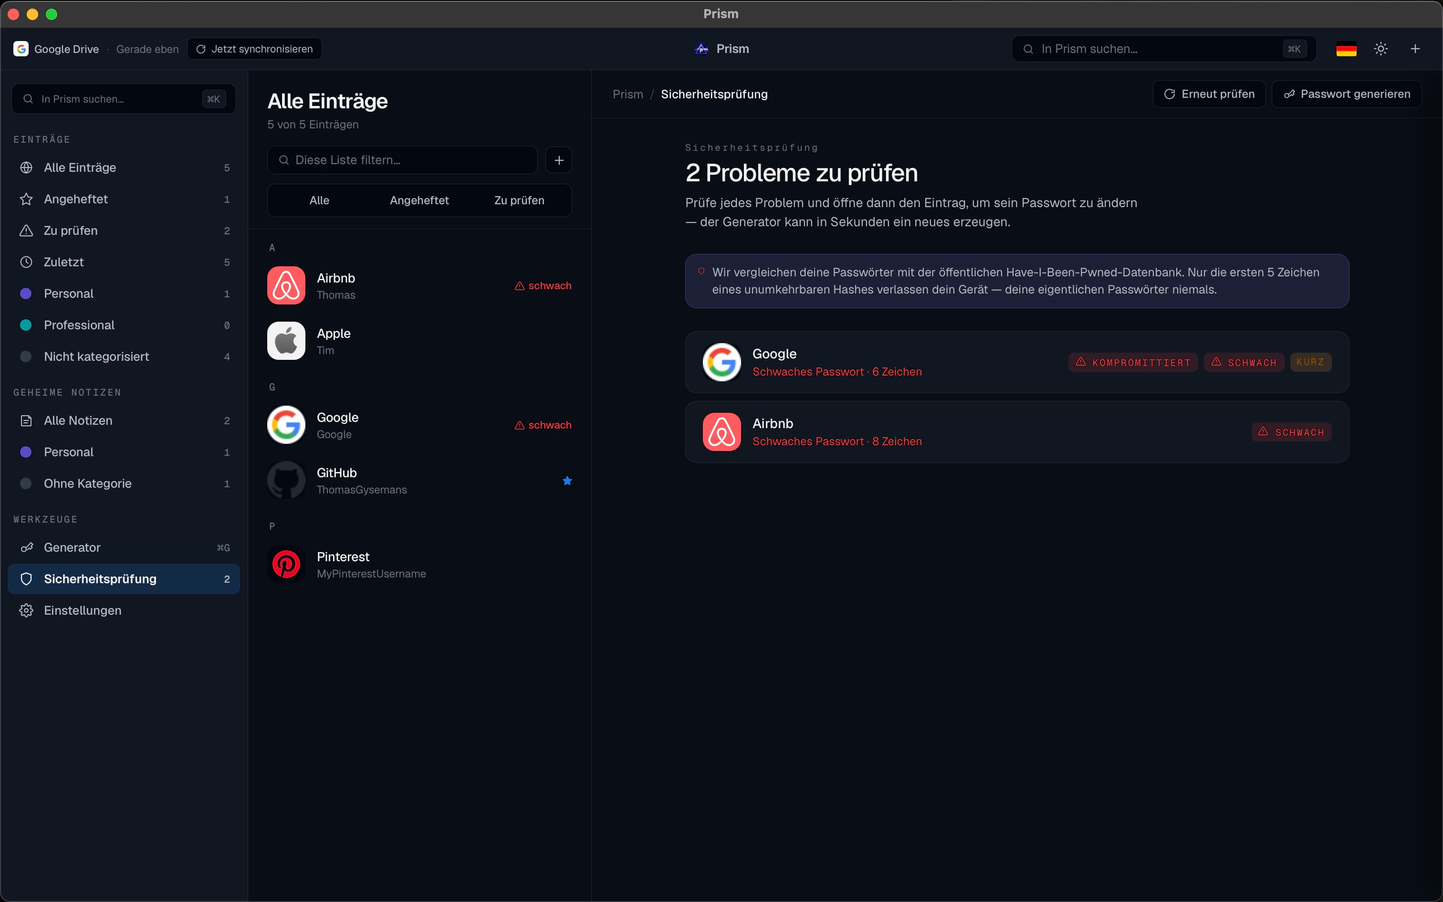Open Angeheftet star sidebar item
Image resolution: width=1443 pixels, height=902 pixels.
click(x=124, y=199)
